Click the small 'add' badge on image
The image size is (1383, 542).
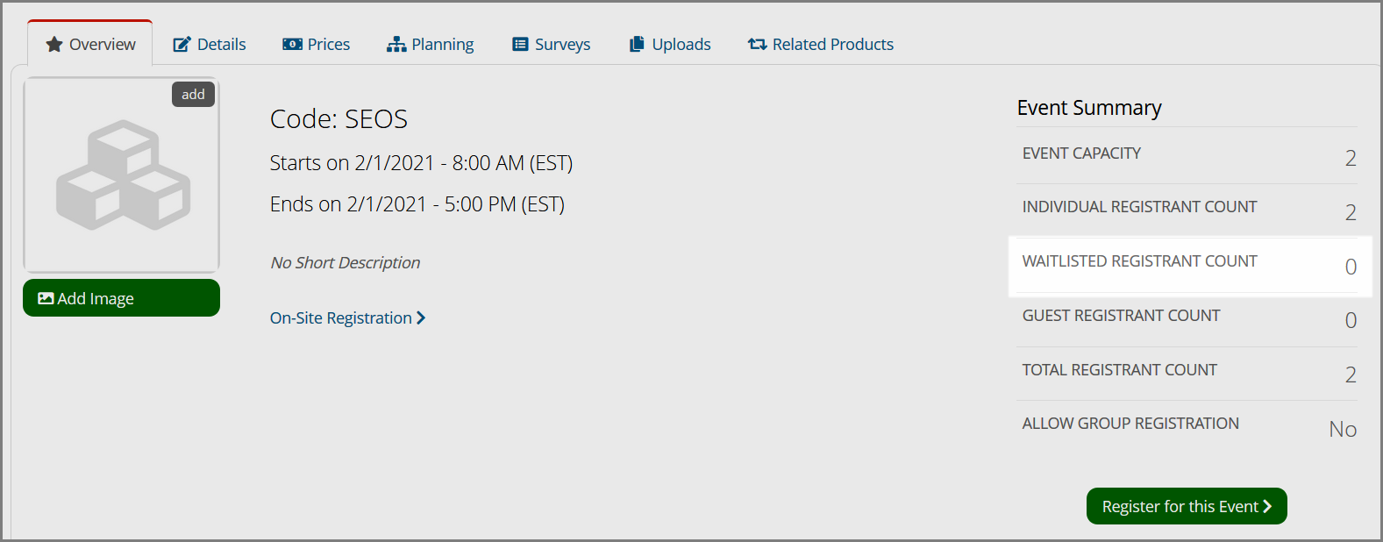tap(193, 95)
